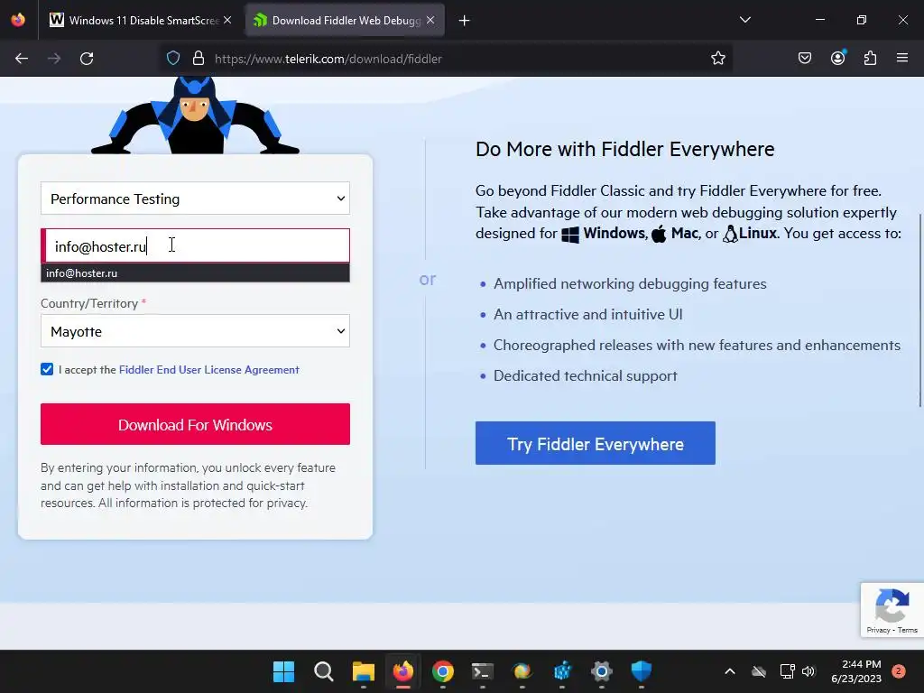The width and height of the screenshot is (924, 693).
Task: Click the Amplified networking debugging features bullet
Action: tap(630, 283)
